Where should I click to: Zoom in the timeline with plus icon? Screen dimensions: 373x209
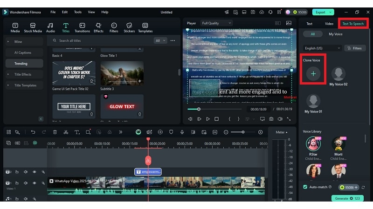tap(260, 132)
